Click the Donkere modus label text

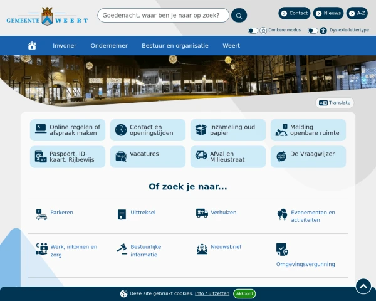click(x=285, y=30)
